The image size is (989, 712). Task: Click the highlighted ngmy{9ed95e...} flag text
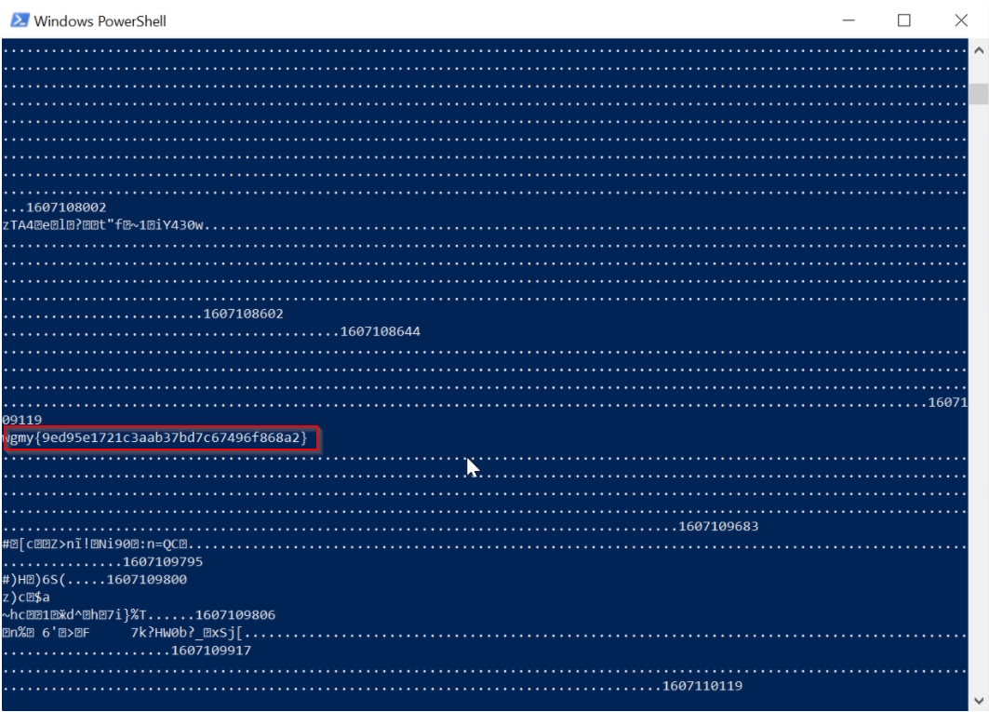point(162,437)
